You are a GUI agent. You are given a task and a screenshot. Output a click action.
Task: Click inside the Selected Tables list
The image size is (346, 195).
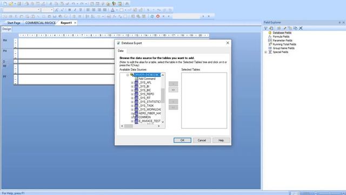point(204,100)
